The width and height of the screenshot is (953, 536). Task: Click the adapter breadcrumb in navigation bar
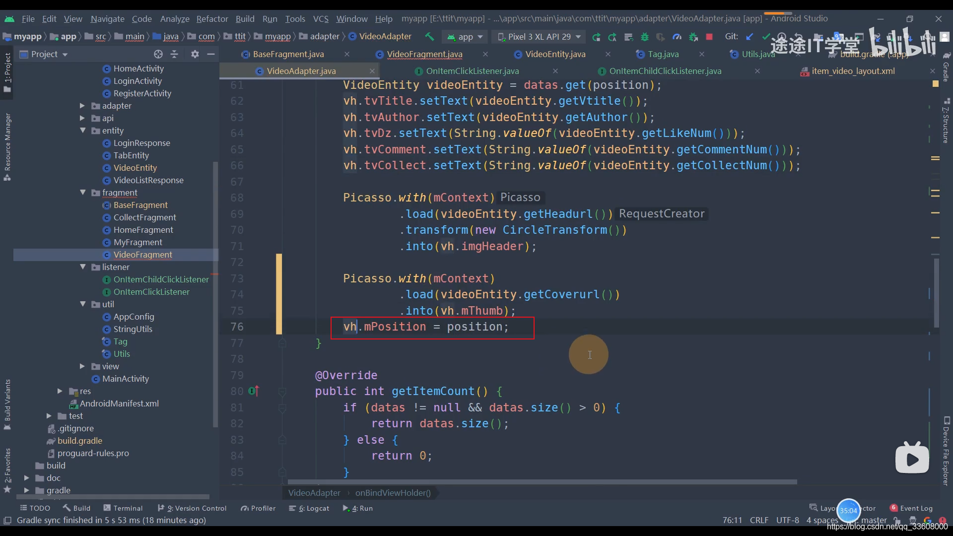pos(320,37)
